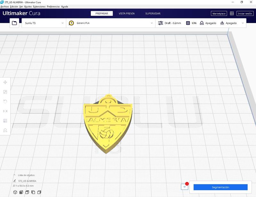Select ST3_UD ALMERIA in object list
The image size is (256, 197).
coord(27,181)
